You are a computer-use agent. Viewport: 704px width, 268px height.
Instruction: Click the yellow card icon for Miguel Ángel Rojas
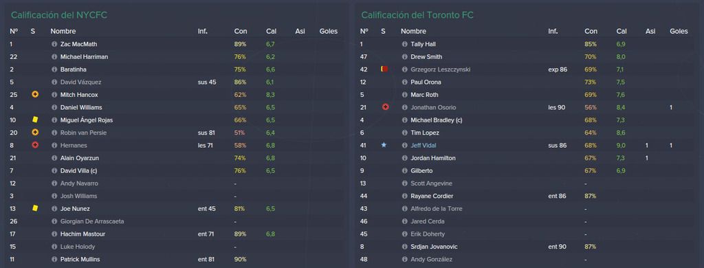35,120
